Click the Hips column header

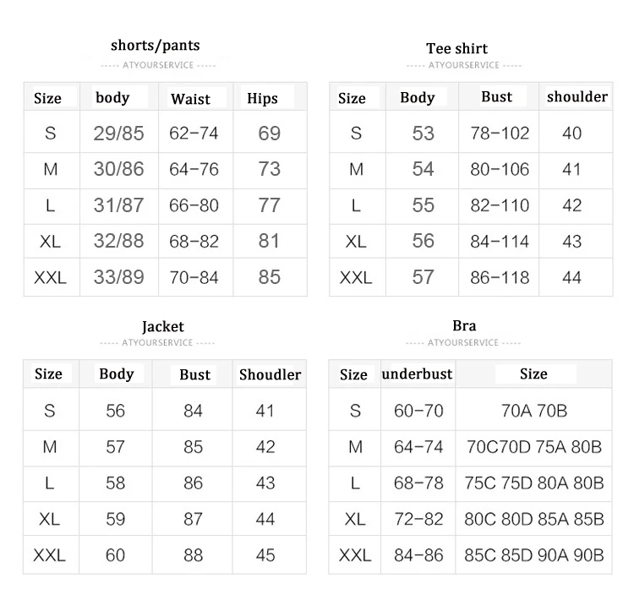click(x=262, y=99)
